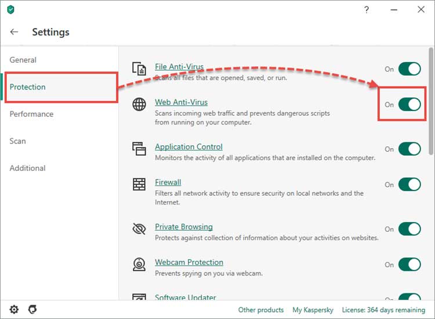Image resolution: width=435 pixels, height=319 pixels.
Task: Open the Webcam Protection link
Action: 189,262
